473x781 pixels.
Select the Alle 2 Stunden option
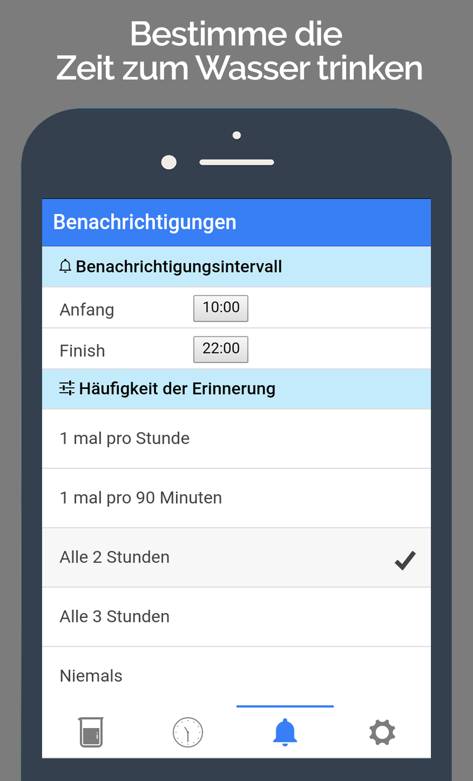(x=115, y=557)
